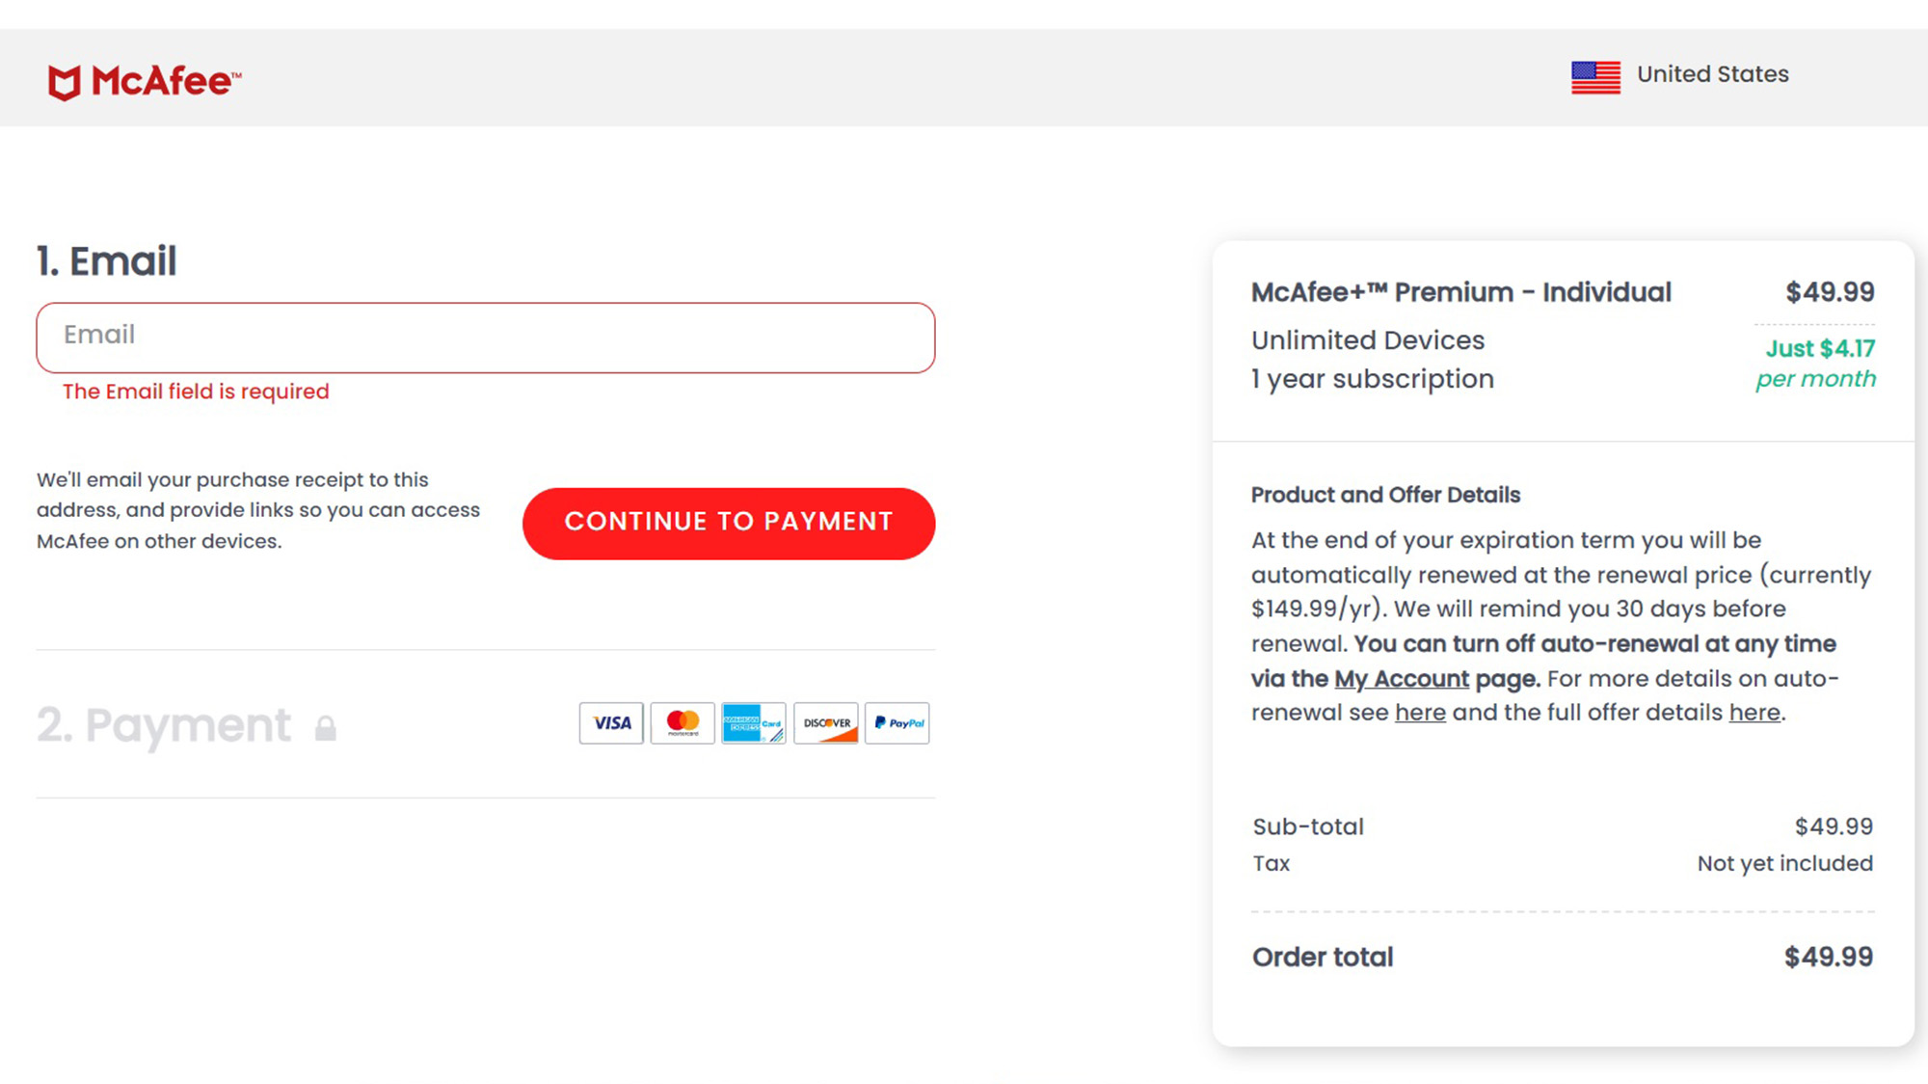
Task: Click the Product and Offer Details heading
Action: 1385,495
